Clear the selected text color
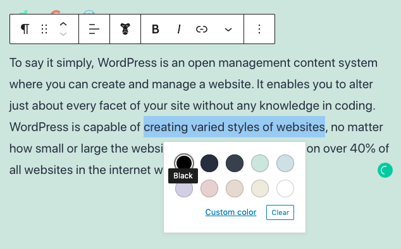The image size is (401, 249). (280, 212)
